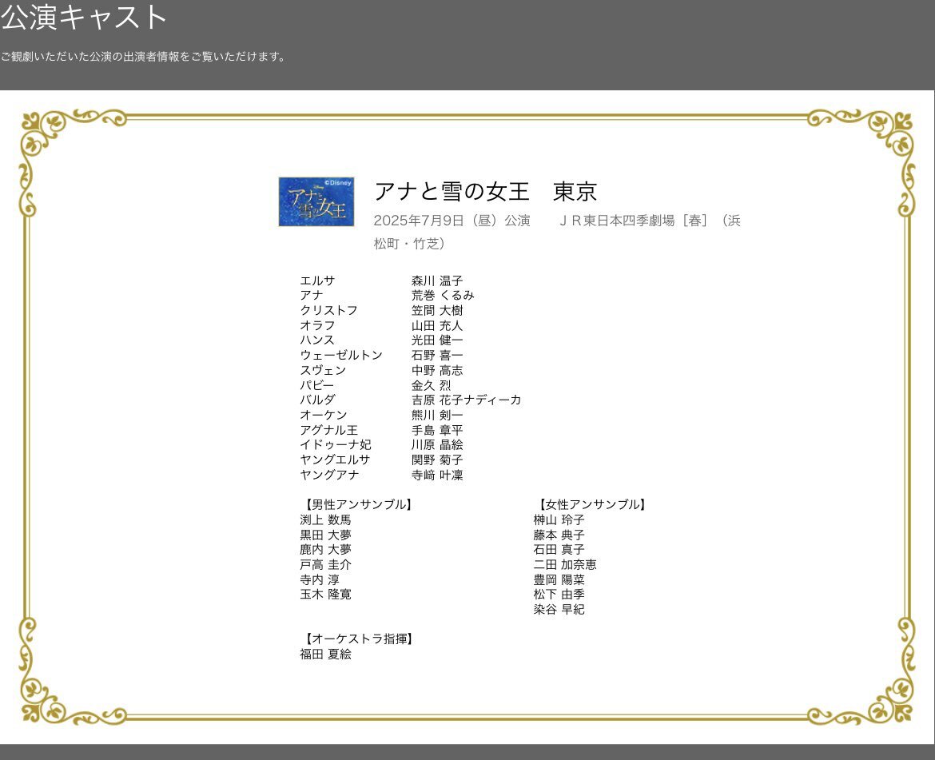Click the role name エルサ
This screenshot has height=760, width=935.
coord(317,281)
